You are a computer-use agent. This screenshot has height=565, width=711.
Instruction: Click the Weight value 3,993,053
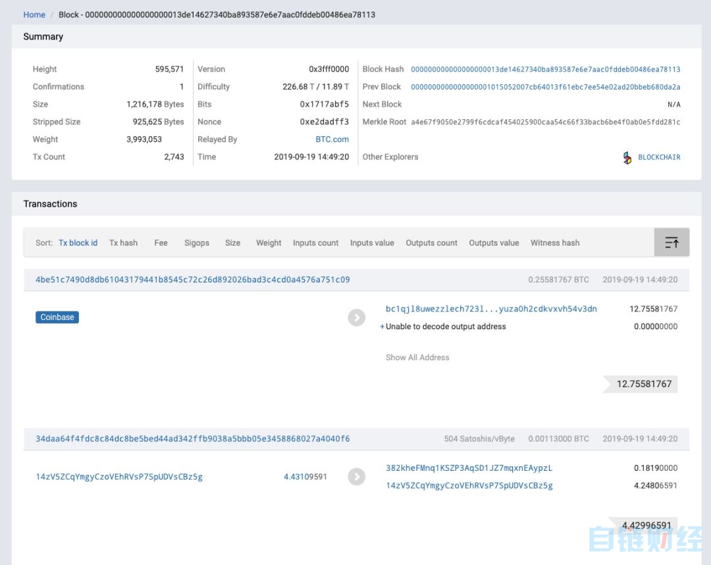(x=144, y=139)
